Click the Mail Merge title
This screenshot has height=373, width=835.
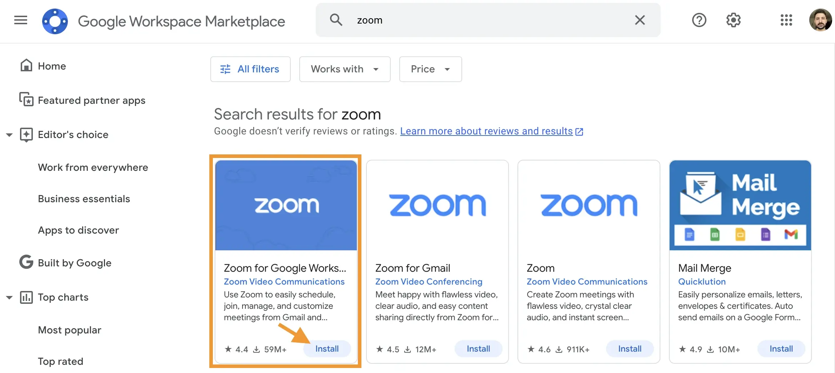pyautogui.click(x=704, y=268)
